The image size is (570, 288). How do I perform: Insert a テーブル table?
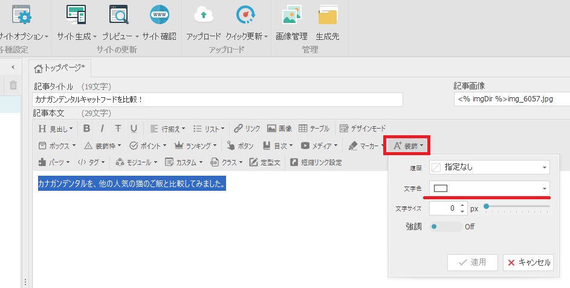(314, 129)
